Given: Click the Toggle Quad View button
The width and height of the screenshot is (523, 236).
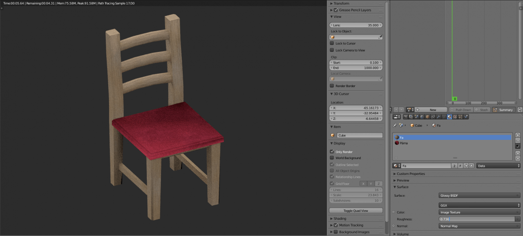Looking at the screenshot, I should (355, 211).
